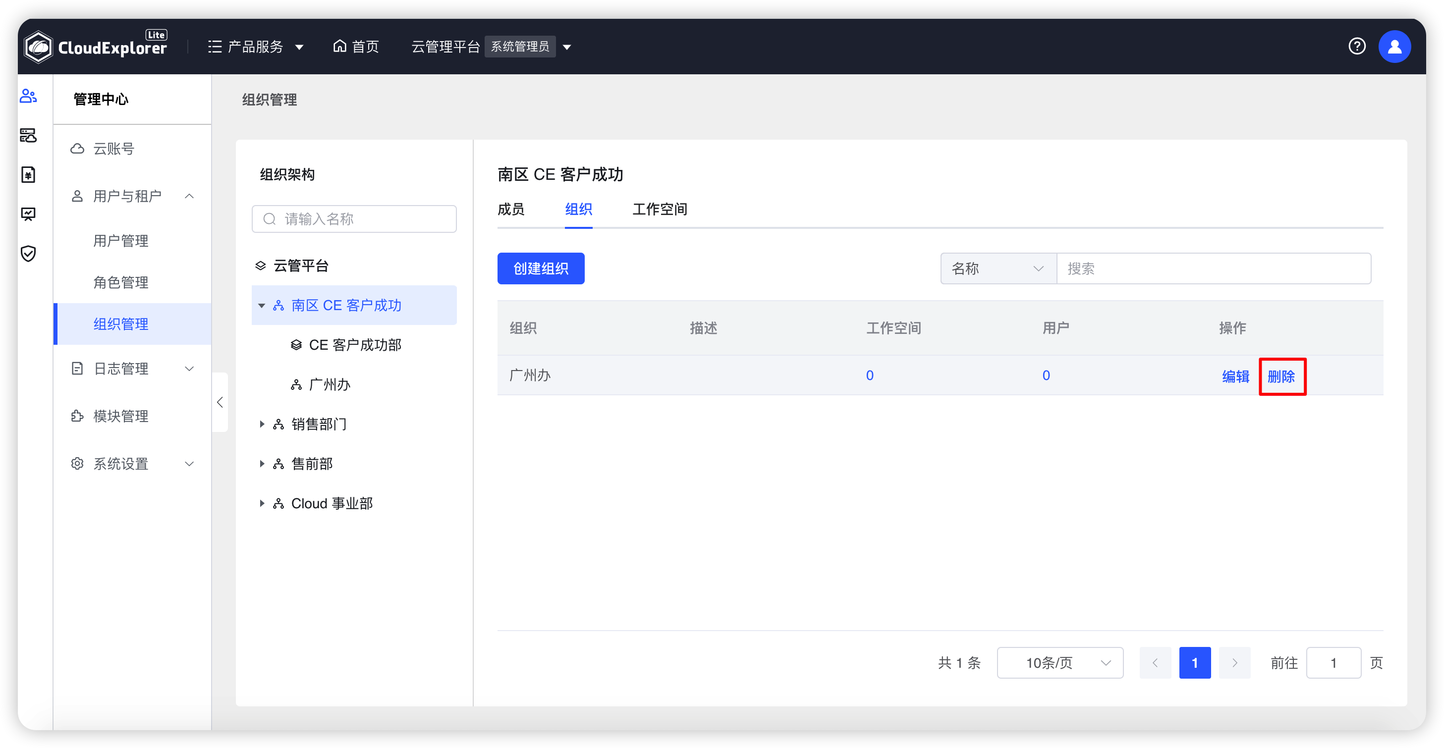
Task: Click the 创建组织 button
Action: coord(541,269)
